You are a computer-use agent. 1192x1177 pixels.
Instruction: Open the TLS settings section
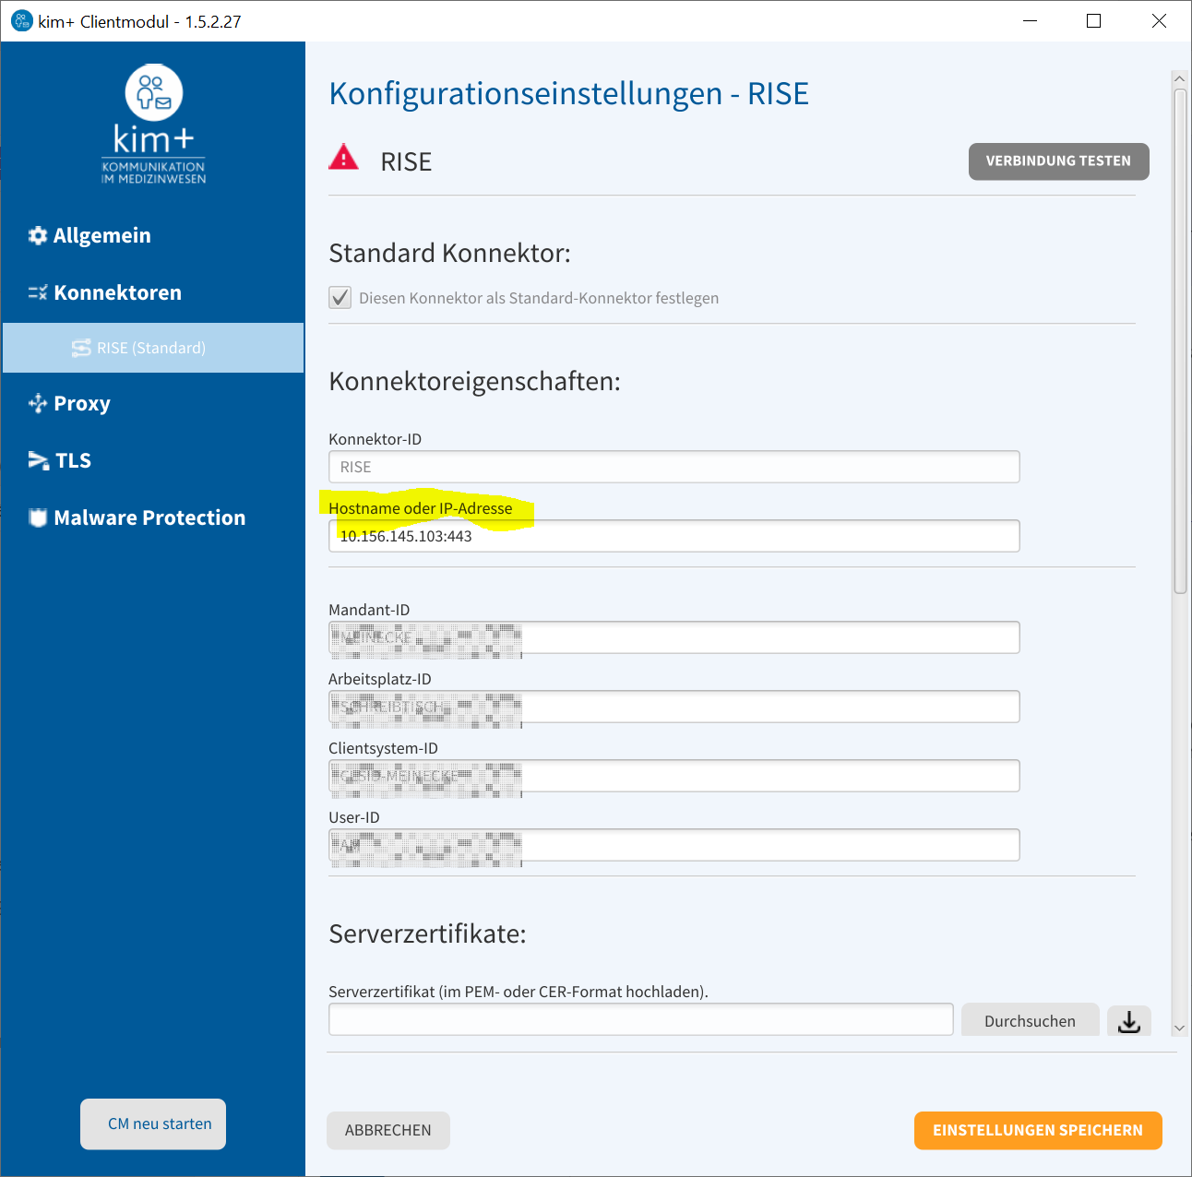point(60,461)
